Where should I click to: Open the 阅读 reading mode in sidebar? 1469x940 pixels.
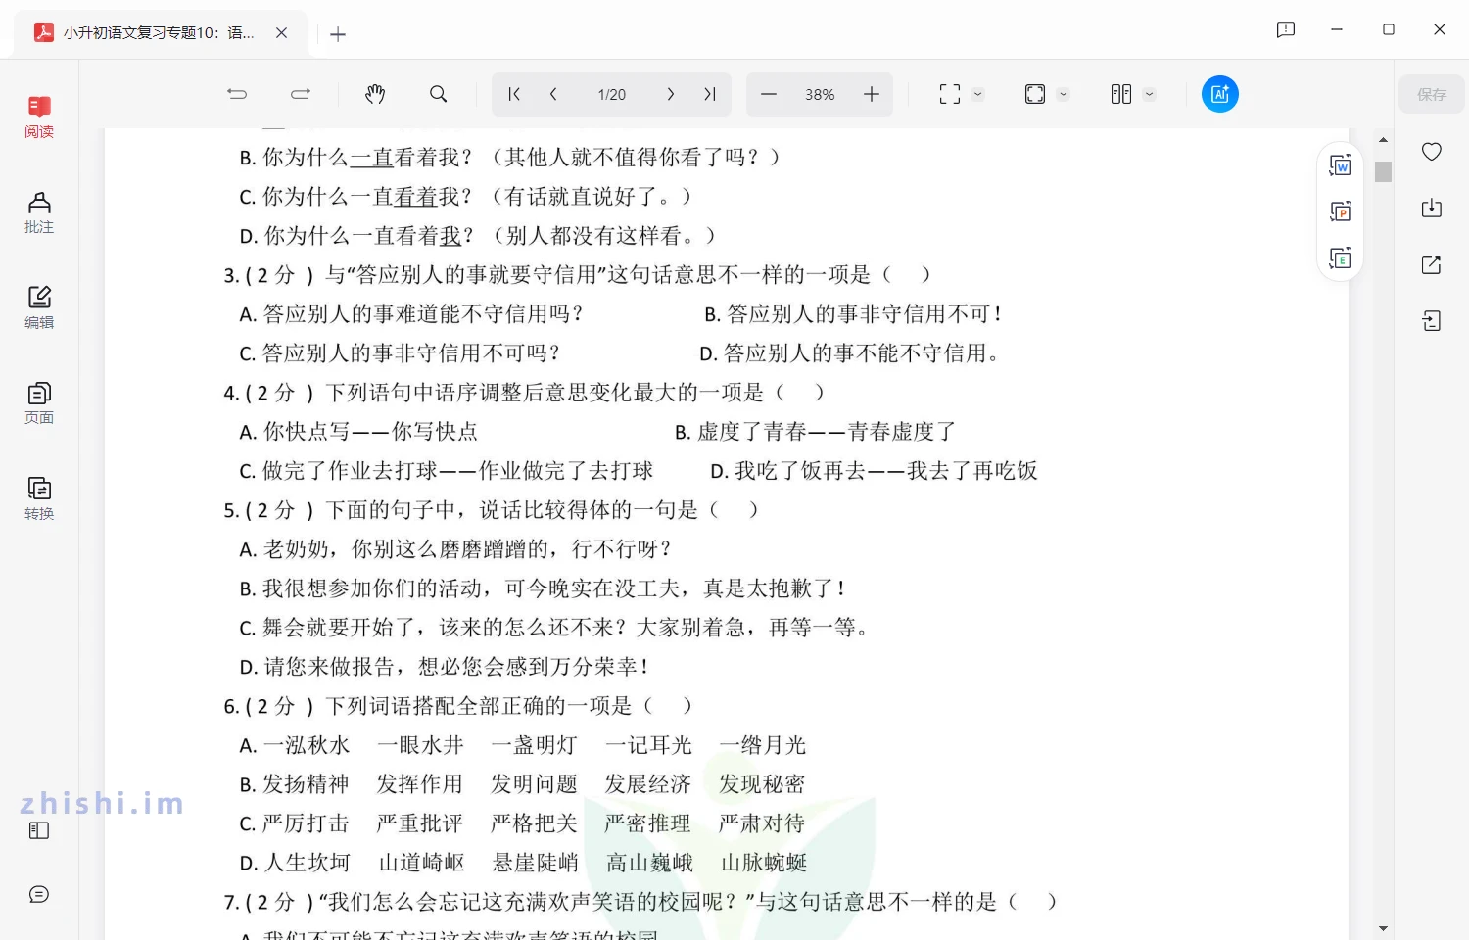[39, 117]
